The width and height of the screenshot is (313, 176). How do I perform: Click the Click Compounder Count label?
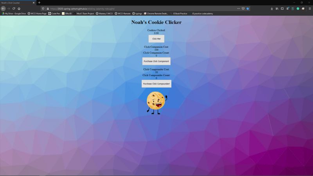(x=156, y=75)
